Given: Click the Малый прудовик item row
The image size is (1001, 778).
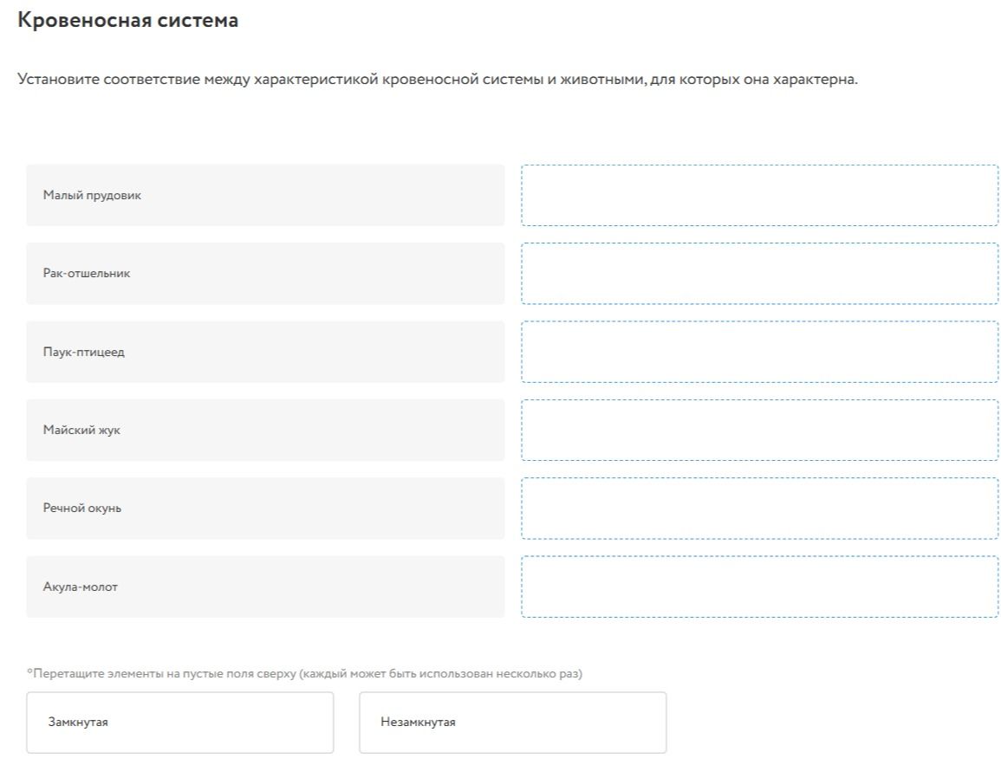Looking at the screenshot, I should (x=265, y=195).
